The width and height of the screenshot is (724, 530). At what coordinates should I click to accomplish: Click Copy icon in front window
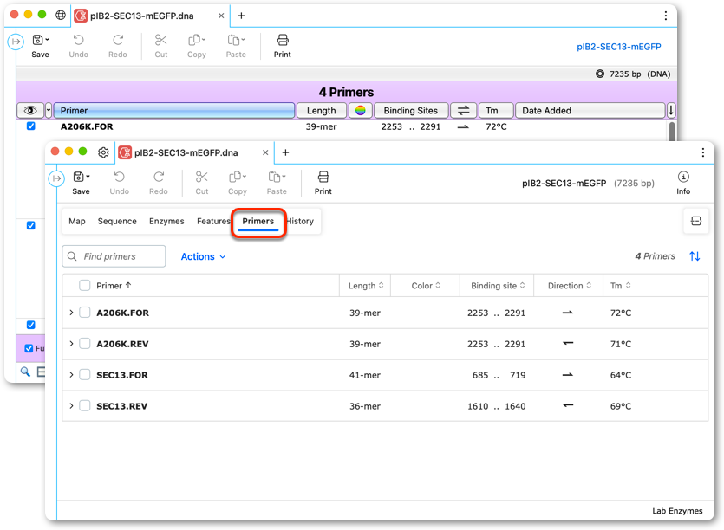click(237, 178)
